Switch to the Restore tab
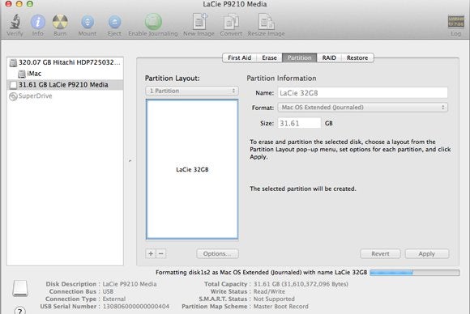The height and width of the screenshot is (314, 470). (357, 57)
